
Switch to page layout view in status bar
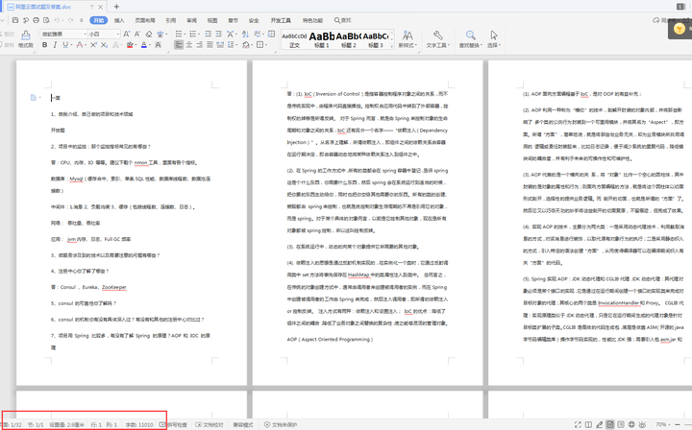click(610, 424)
